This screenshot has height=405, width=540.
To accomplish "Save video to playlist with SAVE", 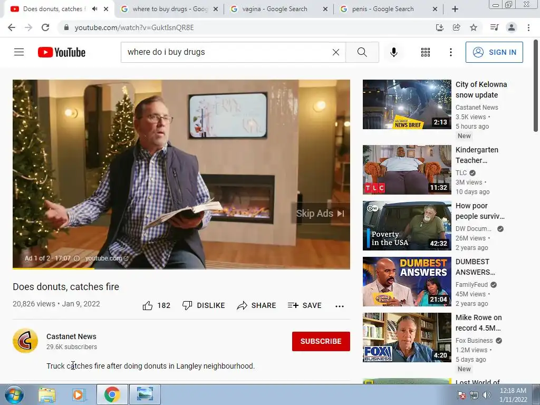I will [x=305, y=305].
